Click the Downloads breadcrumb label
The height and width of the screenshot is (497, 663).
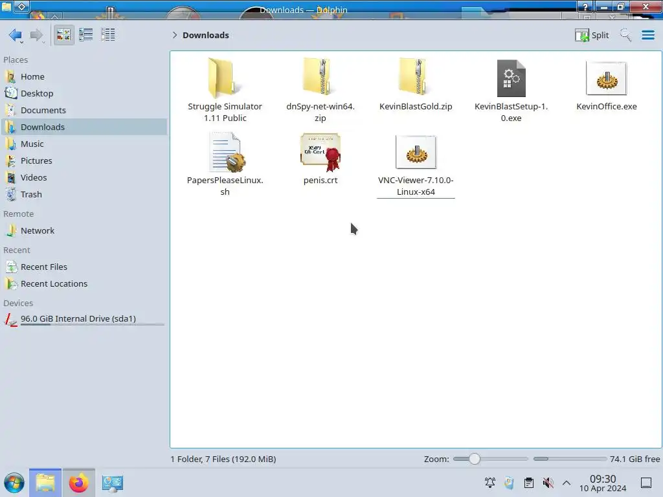coord(205,35)
